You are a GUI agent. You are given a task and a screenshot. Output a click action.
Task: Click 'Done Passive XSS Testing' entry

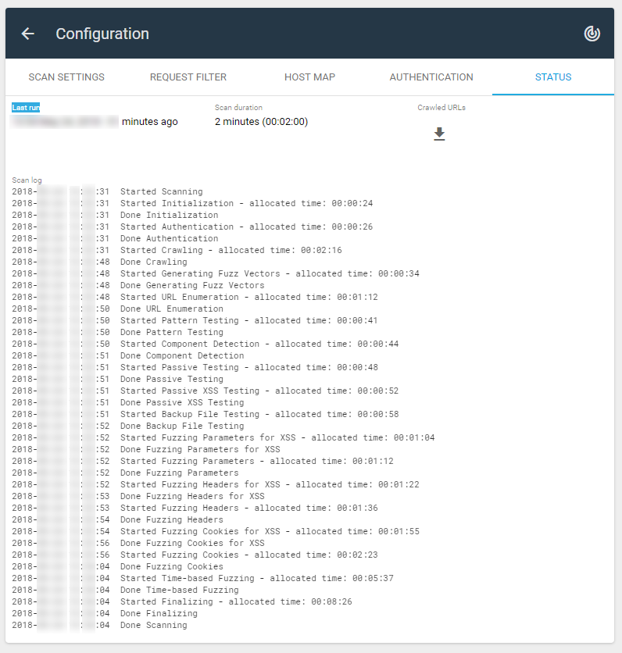182,402
